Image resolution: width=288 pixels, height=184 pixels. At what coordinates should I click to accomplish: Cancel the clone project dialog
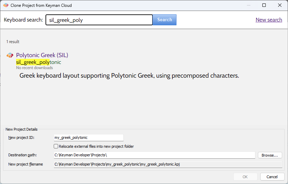[x=272, y=177]
